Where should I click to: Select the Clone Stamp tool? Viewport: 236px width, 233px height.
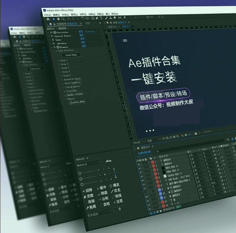pyautogui.click(x=111, y=18)
